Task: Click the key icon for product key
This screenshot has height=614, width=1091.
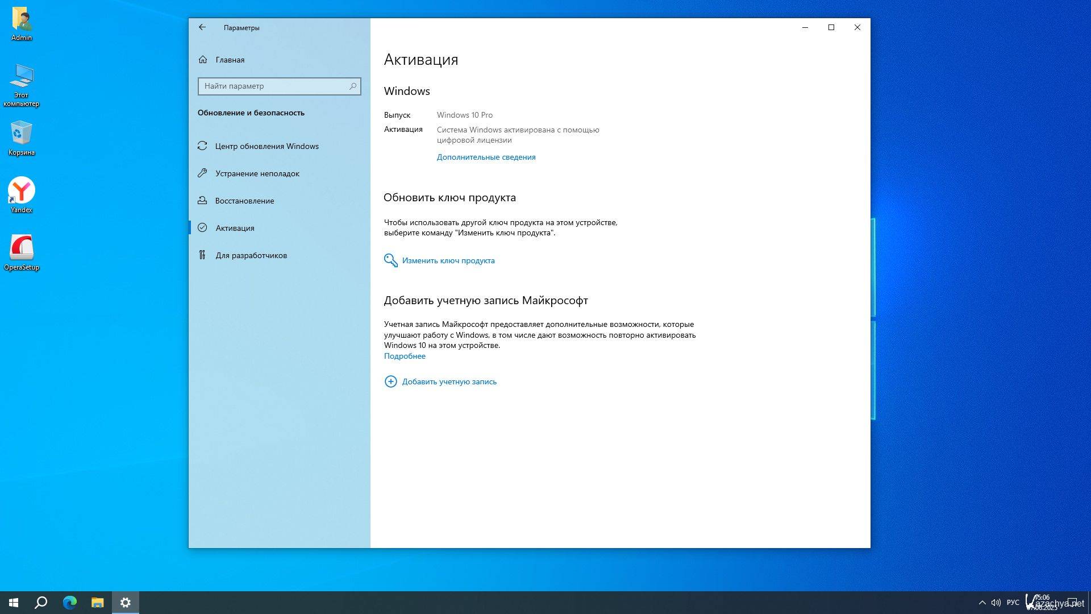Action: click(x=390, y=260)
